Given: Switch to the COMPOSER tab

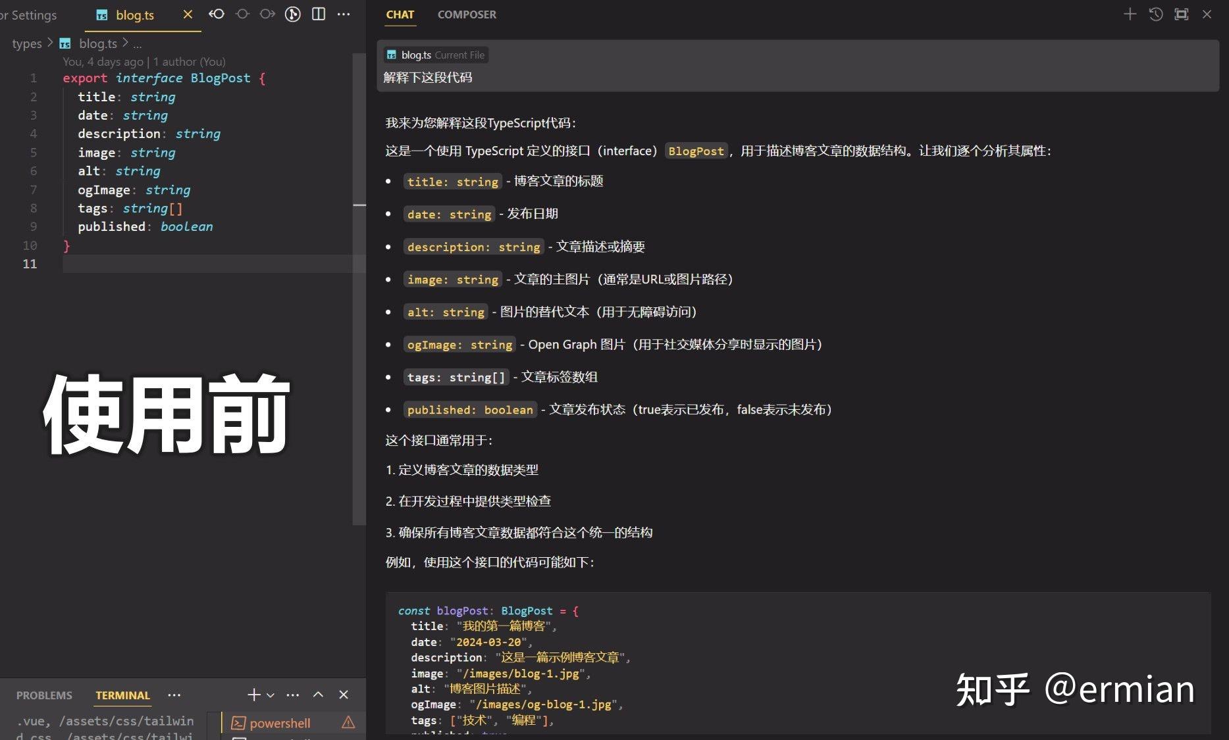Looking at the screenshot, I should pos(467,14).
